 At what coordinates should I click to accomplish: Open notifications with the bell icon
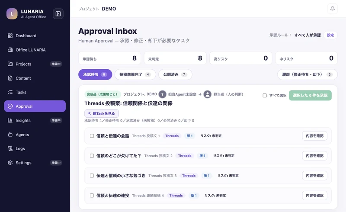point(332,9)
